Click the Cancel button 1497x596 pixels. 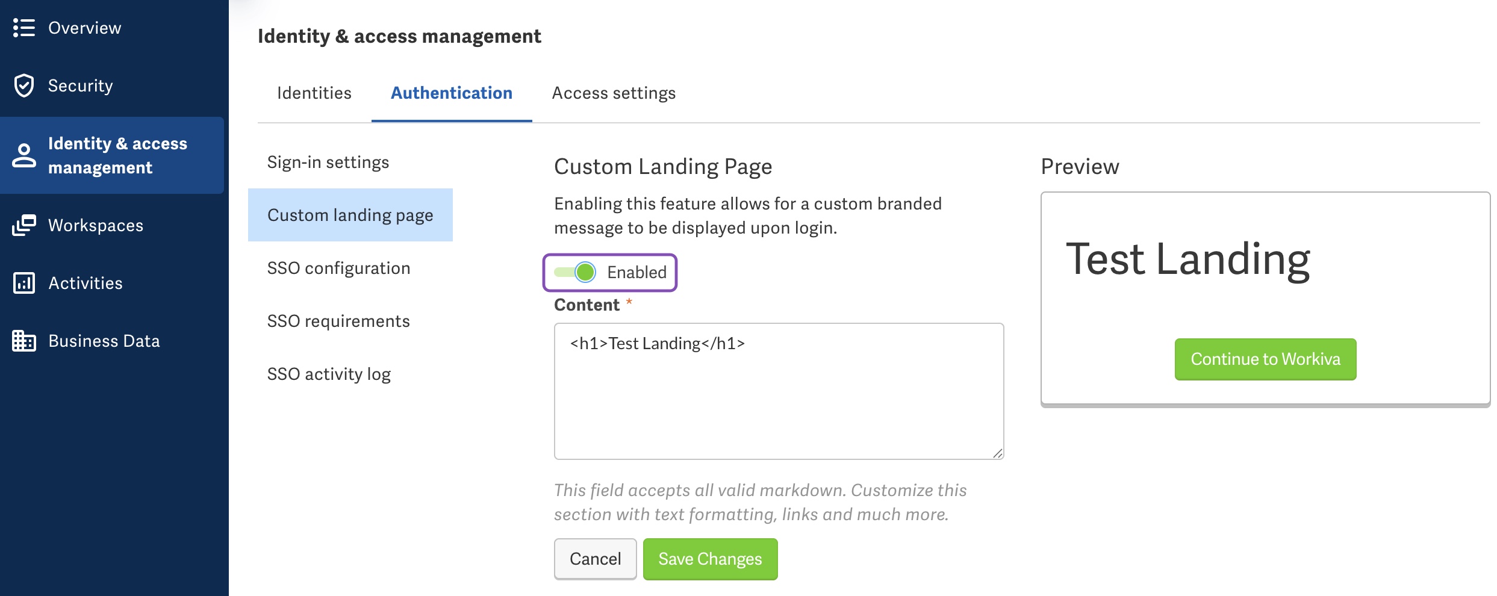tap(595, 559)
